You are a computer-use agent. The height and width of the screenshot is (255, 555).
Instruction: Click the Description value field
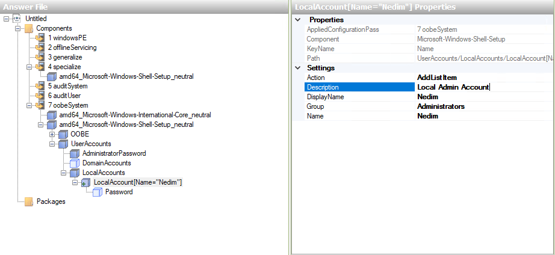click(482, 87)
